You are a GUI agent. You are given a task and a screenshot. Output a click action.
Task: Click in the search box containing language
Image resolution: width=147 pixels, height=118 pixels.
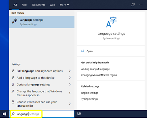click(42, 114)
